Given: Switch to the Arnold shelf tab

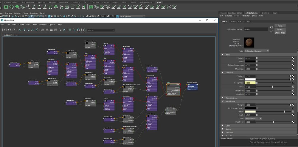Looking at the screenshot, I should tap(115, 2).
